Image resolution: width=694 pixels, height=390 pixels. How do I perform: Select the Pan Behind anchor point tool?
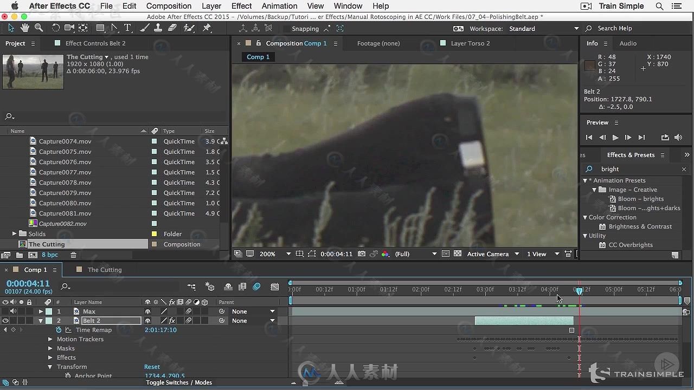point(83,28)
